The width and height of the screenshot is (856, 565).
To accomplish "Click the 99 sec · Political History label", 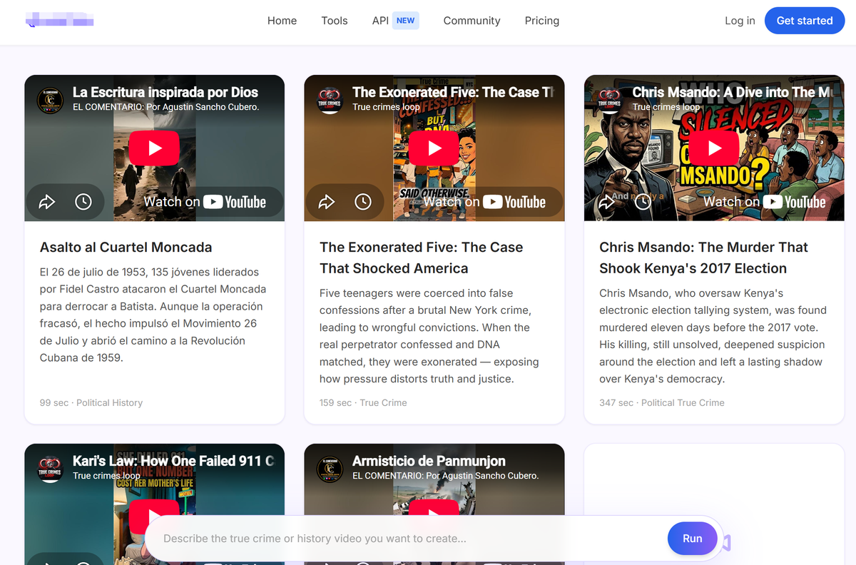I will tap(91, 403).
